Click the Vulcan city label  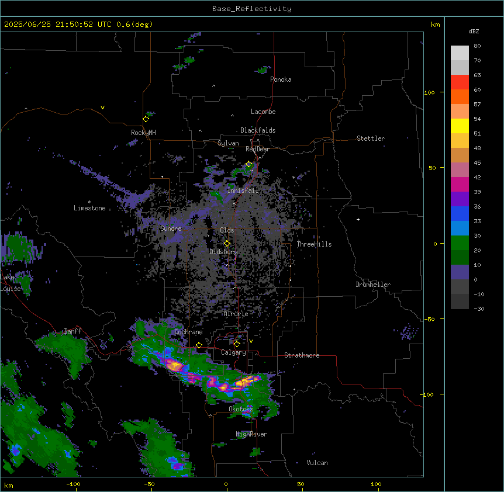[x=317, y=463]
